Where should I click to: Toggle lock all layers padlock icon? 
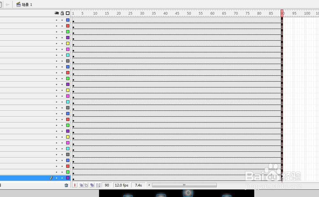point(62,13)
